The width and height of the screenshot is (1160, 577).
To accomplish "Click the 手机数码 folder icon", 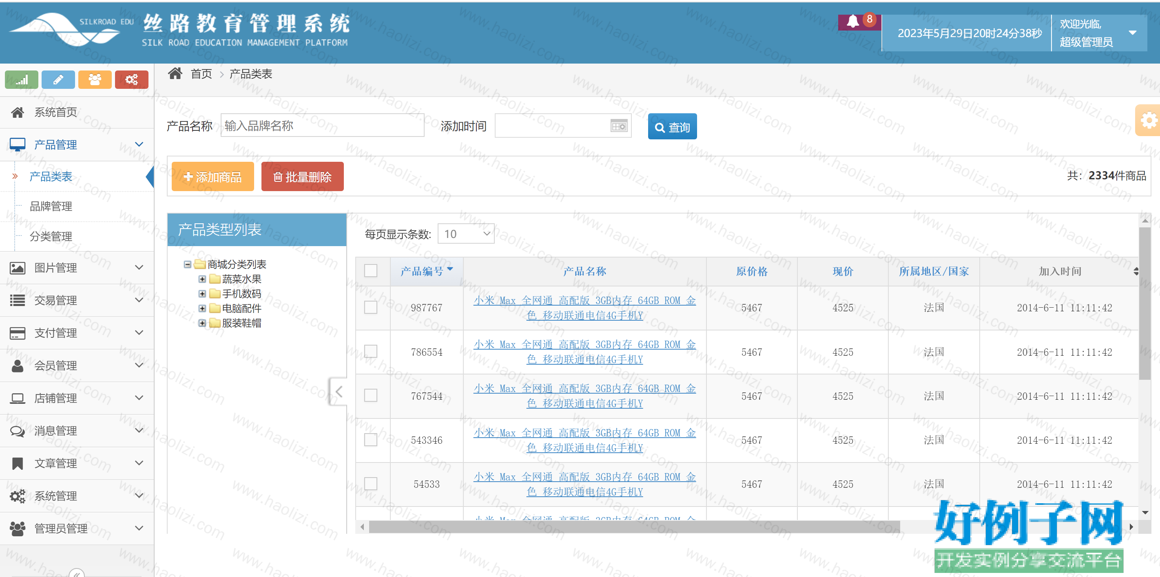I will pyautogui.click(x=215, y=294).
